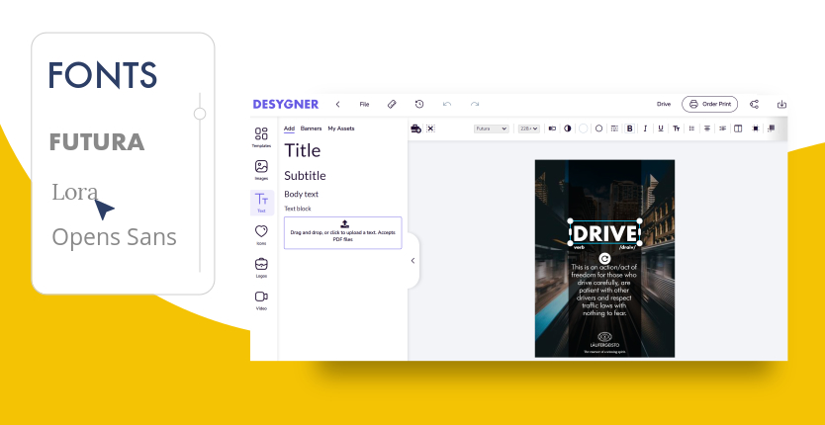The height and width of the screenshot is (425, 825).
Task: Select FUTURA in the fonts card
Action: click(x=97, y=142)
